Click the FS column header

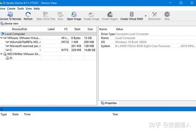(66, 29)
